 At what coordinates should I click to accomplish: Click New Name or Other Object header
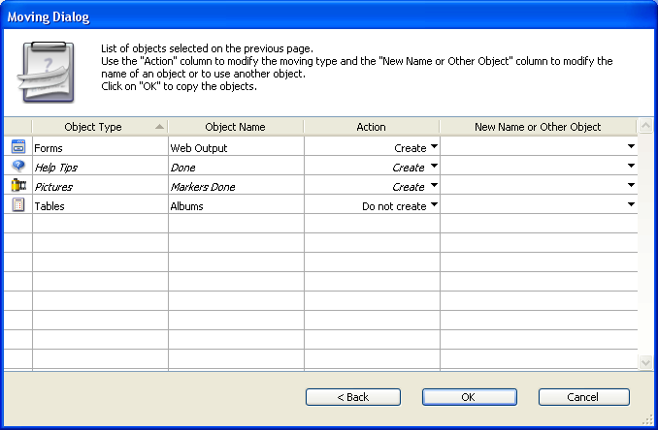pyautogui.click(x=538, y=127)
